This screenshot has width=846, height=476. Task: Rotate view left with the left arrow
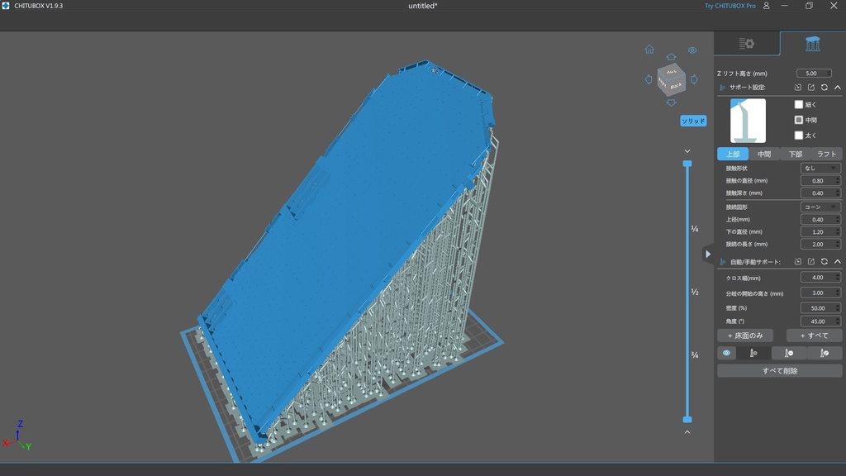point(648,79)
